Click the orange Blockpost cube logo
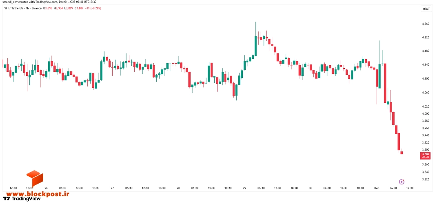This screenshot has width=435, height=204. point(35,178)
